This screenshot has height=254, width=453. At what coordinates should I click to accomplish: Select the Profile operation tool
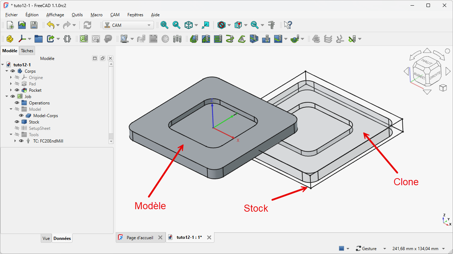pos(194,39)
